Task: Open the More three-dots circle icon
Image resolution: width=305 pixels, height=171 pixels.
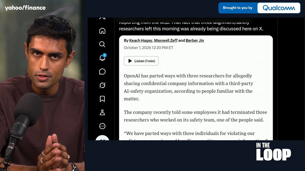Action: click(x=102, y=126)
